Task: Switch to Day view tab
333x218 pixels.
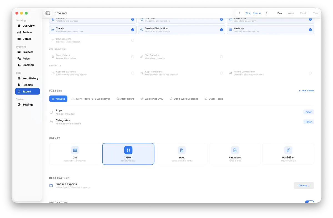Action: tap(280, 13)
